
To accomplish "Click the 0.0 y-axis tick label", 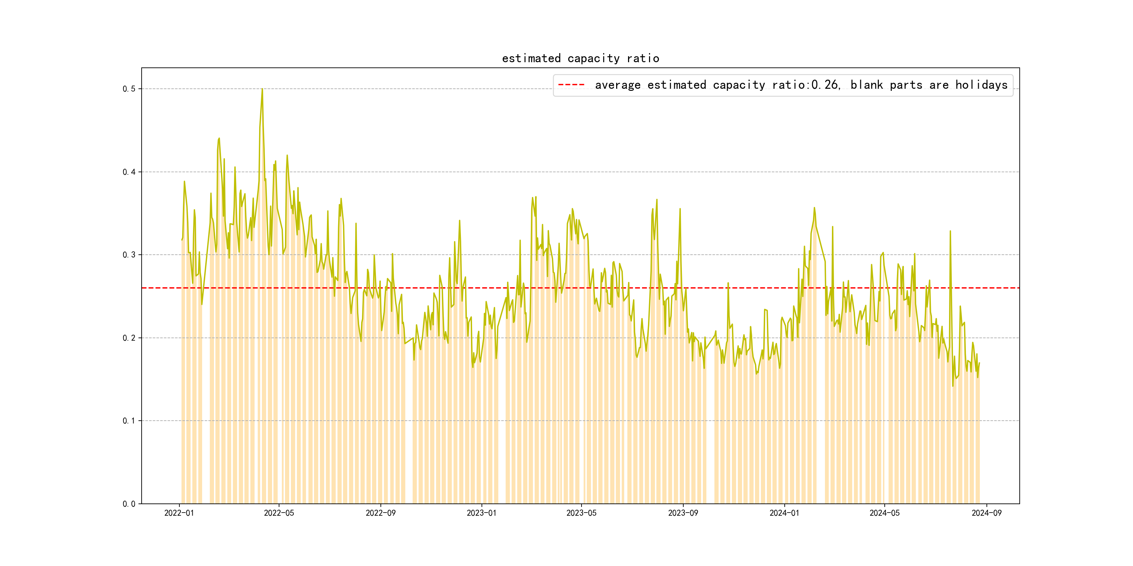I will [x=129, y=503].
